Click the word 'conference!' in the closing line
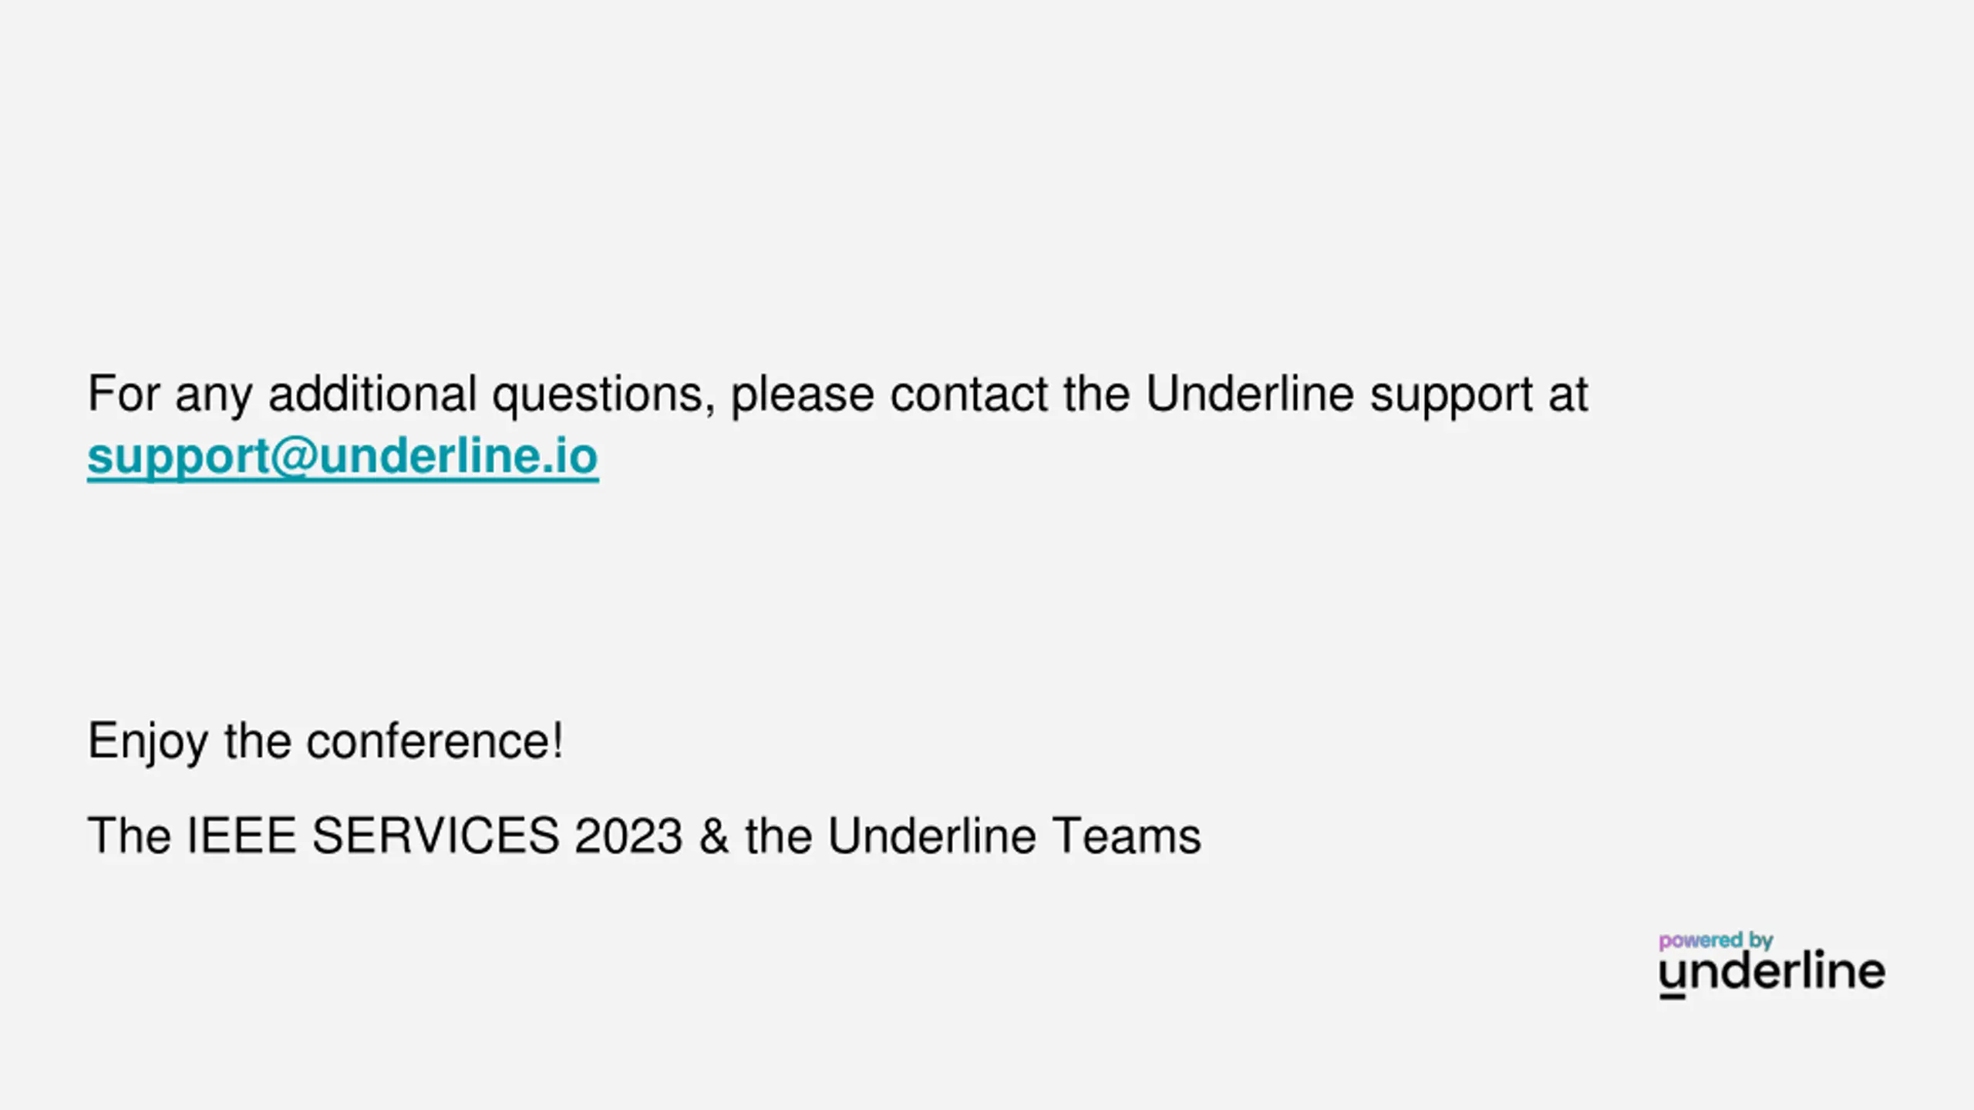This screenshot has width=1974, height=1110. [435, 741]
